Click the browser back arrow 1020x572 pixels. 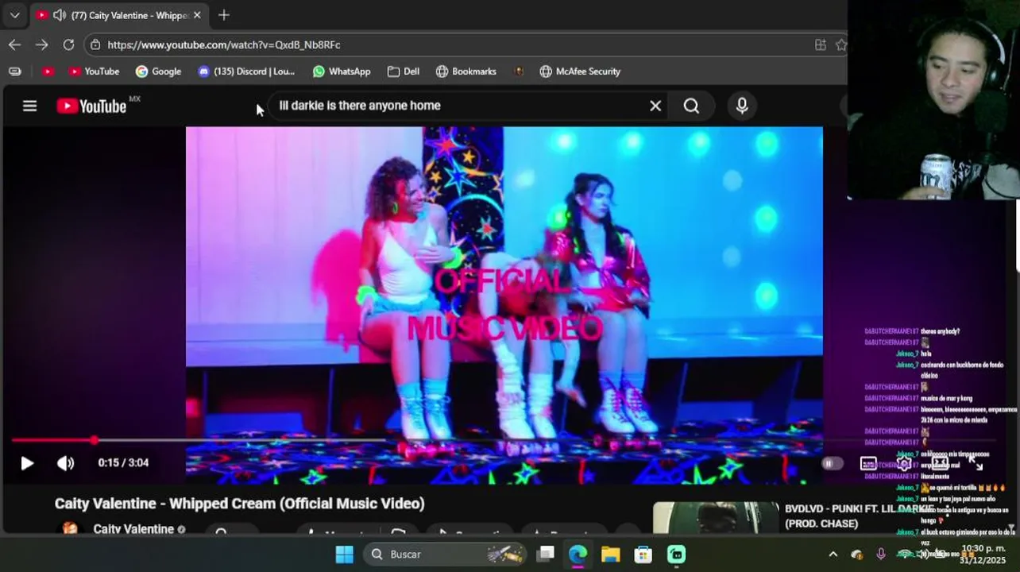(x=14, y=44)
